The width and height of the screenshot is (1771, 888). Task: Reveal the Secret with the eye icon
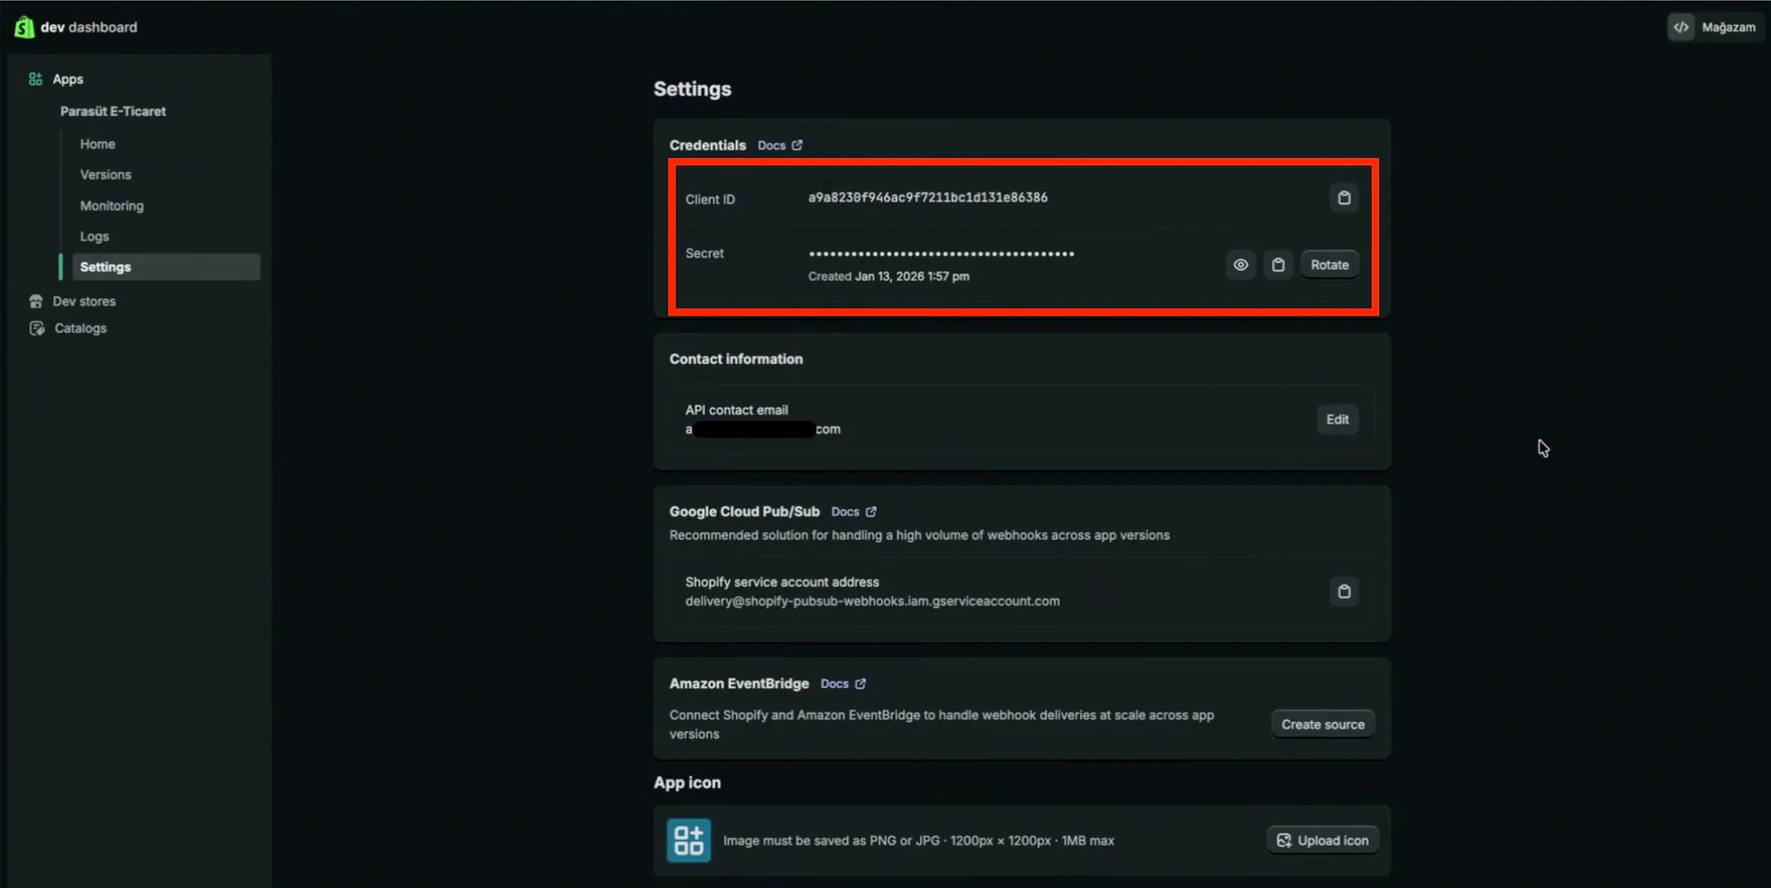[x=1241, y=264]
